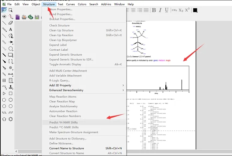Click Predict 13C-NMR Shifts
The width and height of the screenshot is (232, 156).
coord(64,127)
